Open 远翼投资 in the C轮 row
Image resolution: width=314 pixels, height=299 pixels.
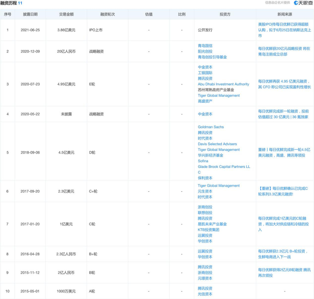click(x=205, y=235)
